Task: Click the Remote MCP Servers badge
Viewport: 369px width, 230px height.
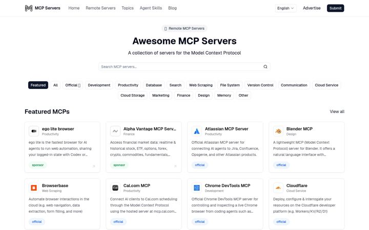Action: pos(184,29)
